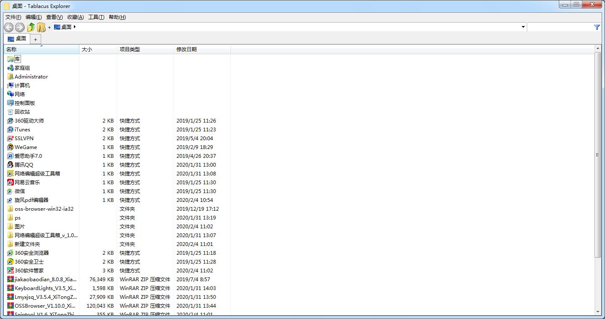Click the 2019/5/4 20:04 date cell

(195, 139)
